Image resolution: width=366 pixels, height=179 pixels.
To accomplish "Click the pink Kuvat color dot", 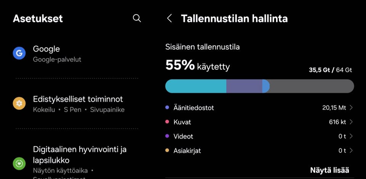I will [x=167, y=122].
